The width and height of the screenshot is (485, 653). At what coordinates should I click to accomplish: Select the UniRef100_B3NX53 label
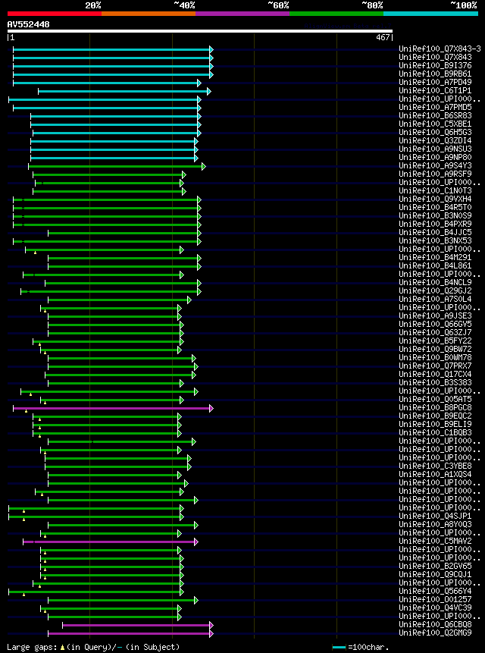click(x=436, y=240)
